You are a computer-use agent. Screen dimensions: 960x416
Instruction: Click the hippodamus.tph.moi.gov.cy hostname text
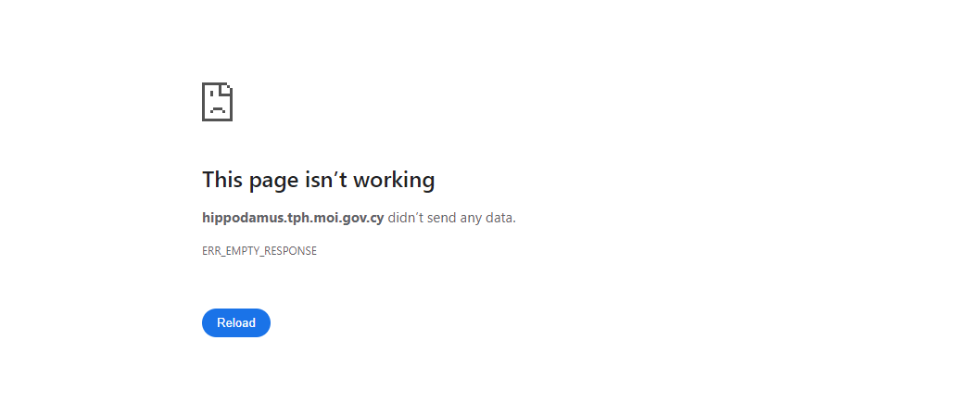[293, 218]
